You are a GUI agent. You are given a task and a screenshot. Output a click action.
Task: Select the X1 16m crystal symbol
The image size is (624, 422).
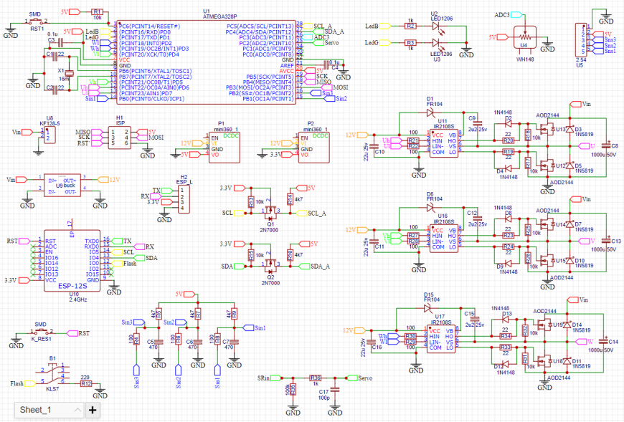(70, 72)
